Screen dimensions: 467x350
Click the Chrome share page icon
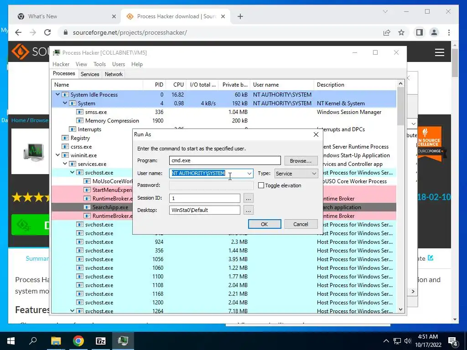click(x=387, y=32)
